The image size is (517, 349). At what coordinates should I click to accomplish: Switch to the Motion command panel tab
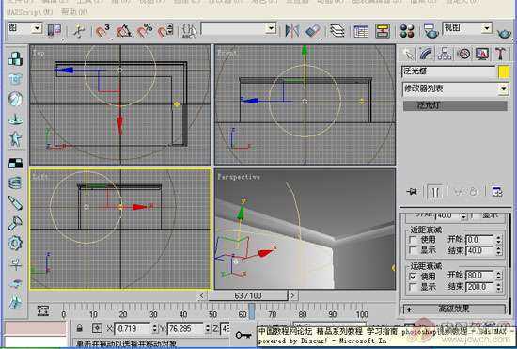coord(463,54)
